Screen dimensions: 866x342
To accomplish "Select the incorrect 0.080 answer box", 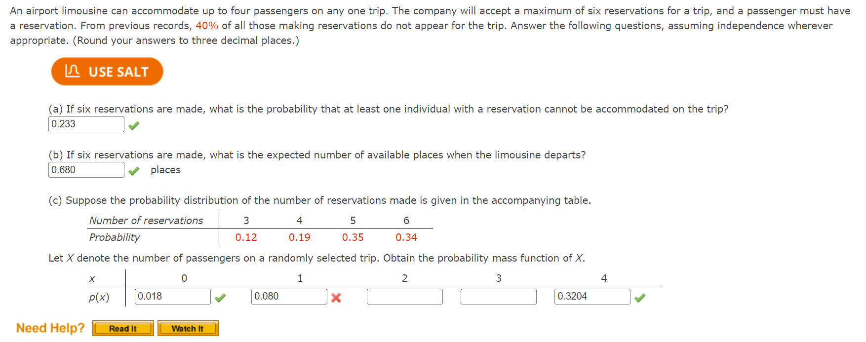I will coord(289,296).
